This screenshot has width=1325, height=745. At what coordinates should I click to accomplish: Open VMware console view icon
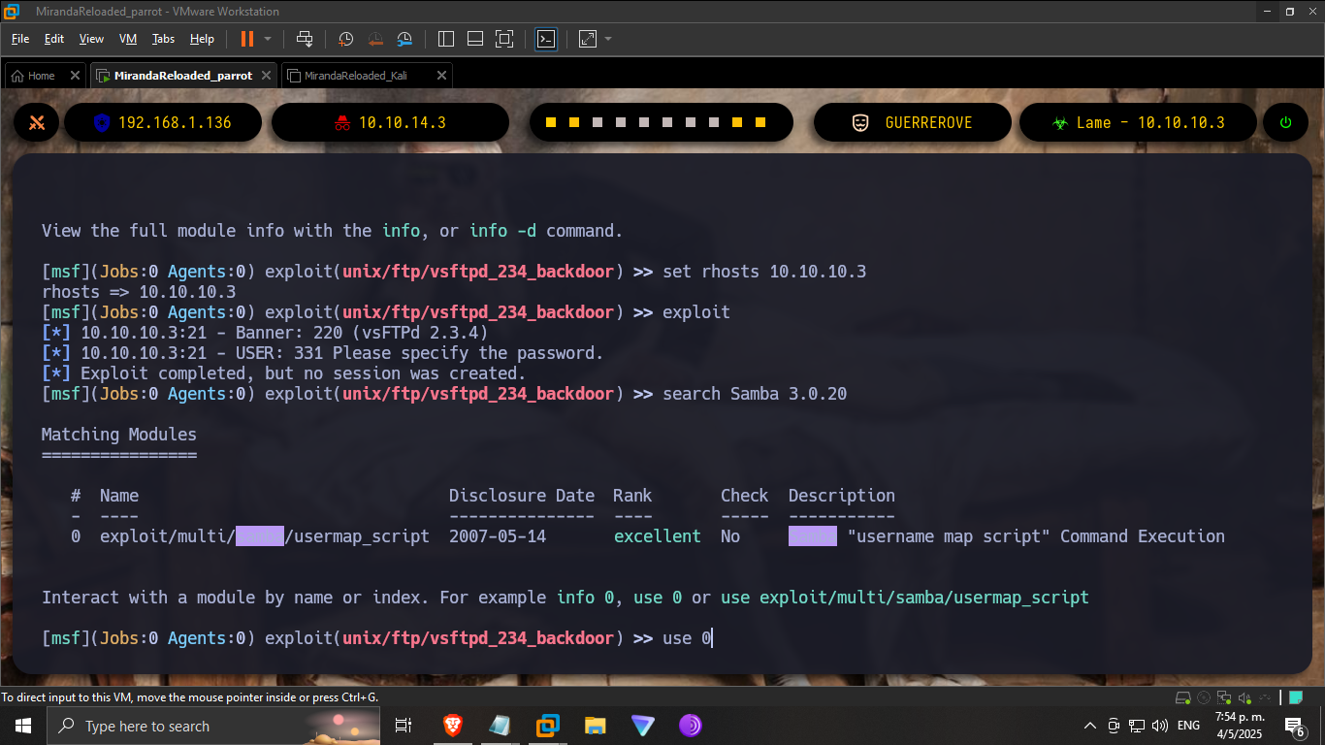546,39
